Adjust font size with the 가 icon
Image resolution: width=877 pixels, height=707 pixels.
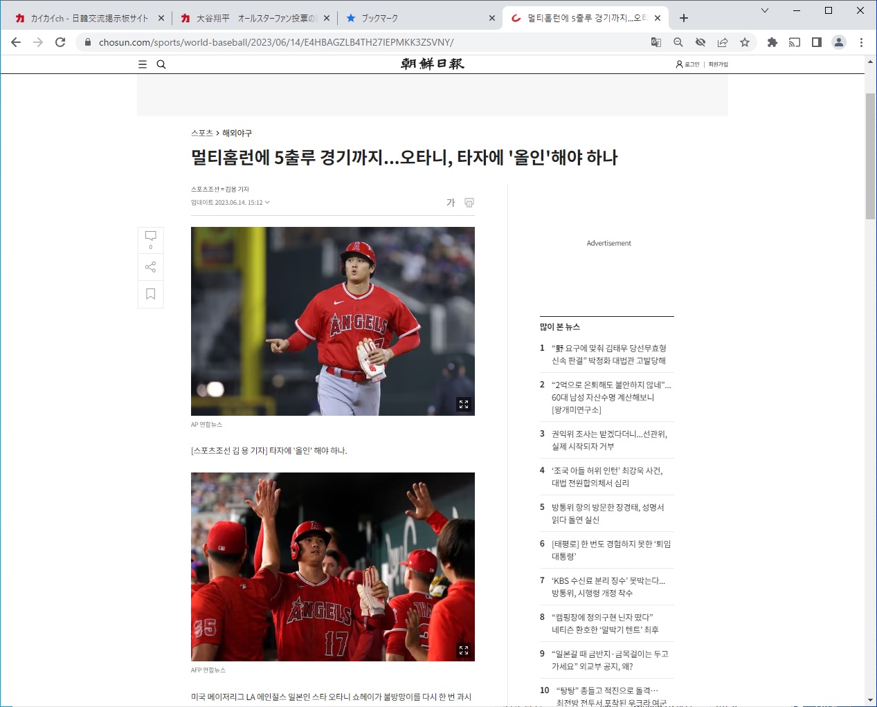tap(451, 203)
